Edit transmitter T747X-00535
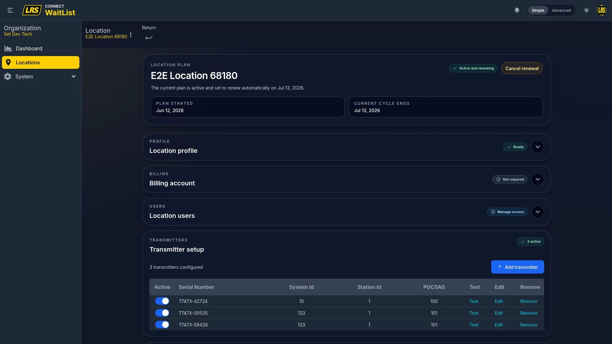 (x=499, y=313)
